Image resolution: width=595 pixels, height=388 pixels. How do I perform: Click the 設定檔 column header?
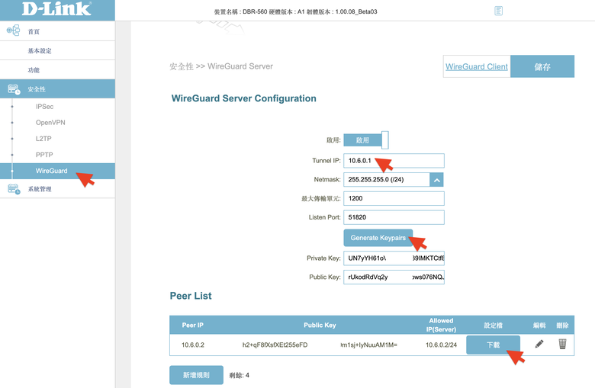pyautogui.click(x=493, y=325)
